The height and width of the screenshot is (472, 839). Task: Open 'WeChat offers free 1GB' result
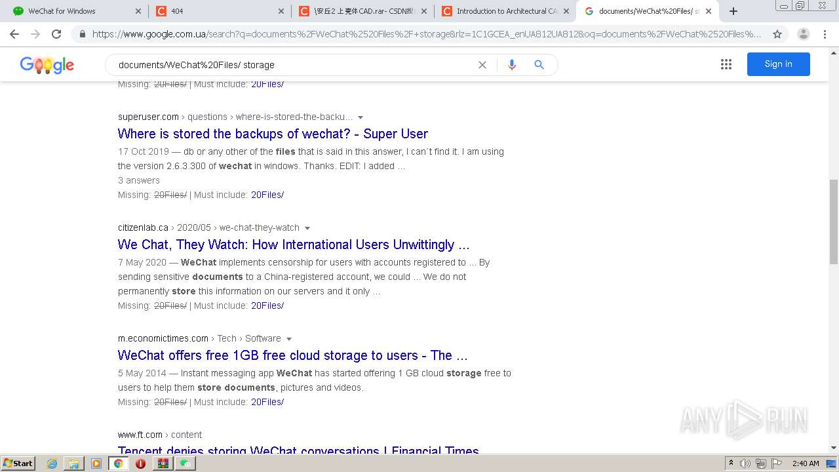click(x=293, y=355)
